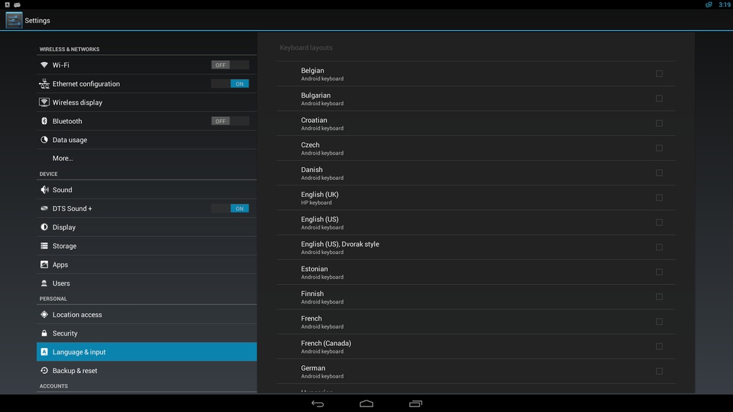Open the Display settings
The width and height of the screenshot is (733, 412).
click(146, 227)
